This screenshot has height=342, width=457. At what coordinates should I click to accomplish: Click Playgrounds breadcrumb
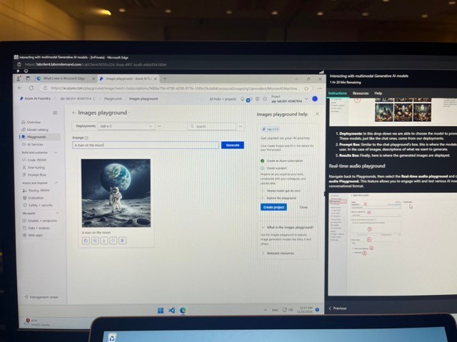[x=113, y=99]
